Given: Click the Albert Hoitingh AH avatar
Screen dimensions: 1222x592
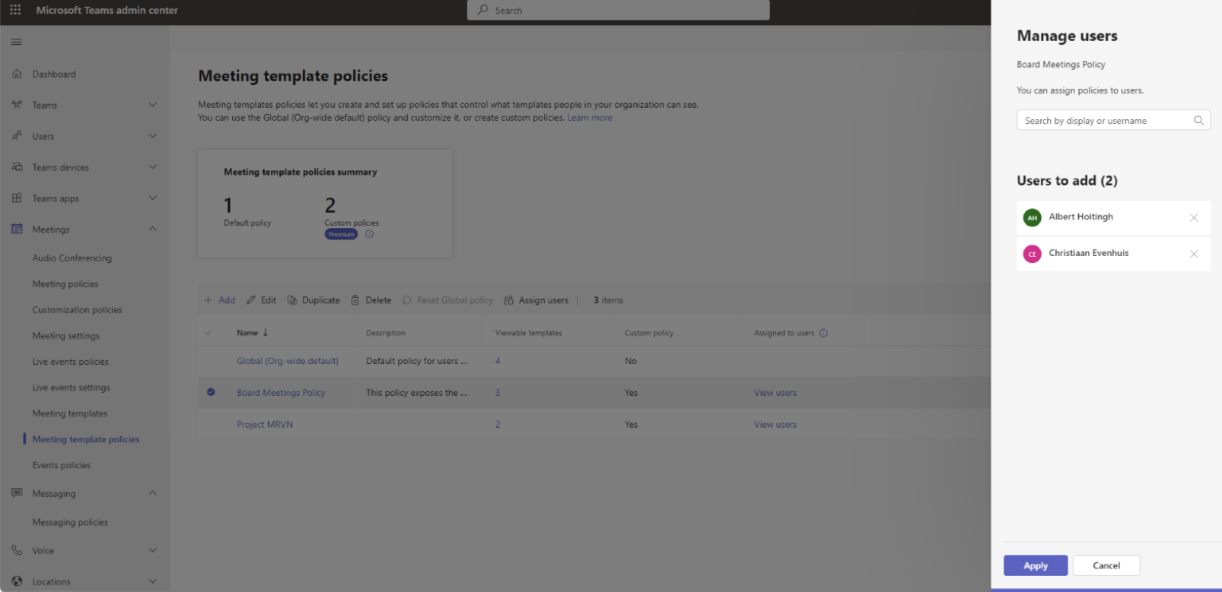Looking at the screenshot, I should (1032, 217).
